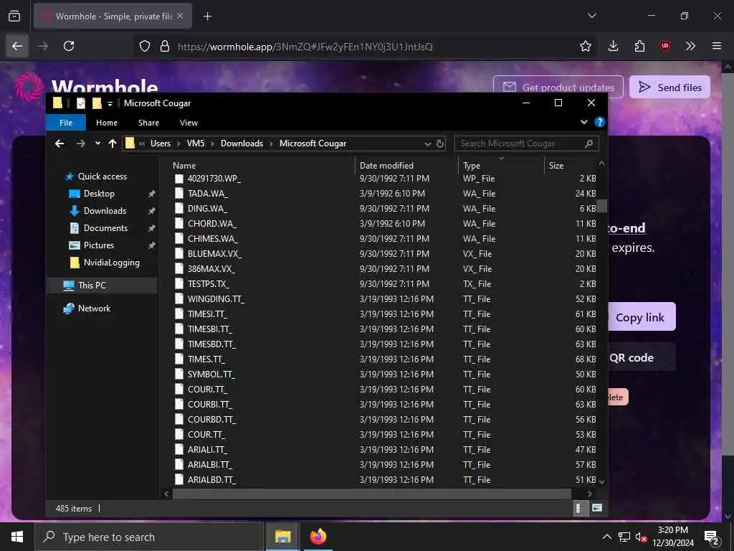Viewport: 734px width, 551px height.
Task: Open Firefox downloads panel
Action: coord(614,46)
